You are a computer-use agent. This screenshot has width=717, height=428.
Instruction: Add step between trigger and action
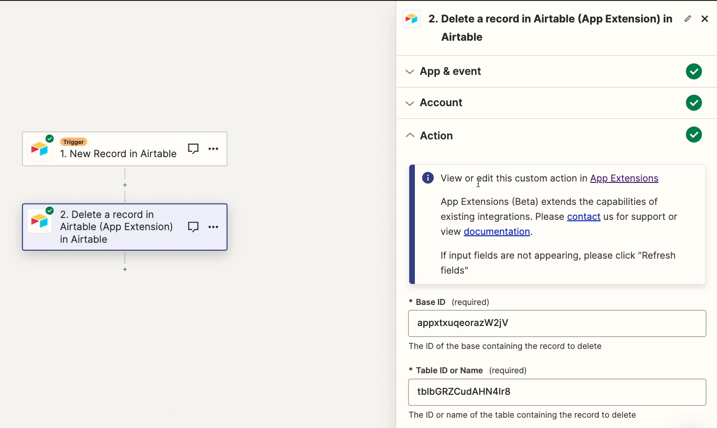click(x=125, y=185)
